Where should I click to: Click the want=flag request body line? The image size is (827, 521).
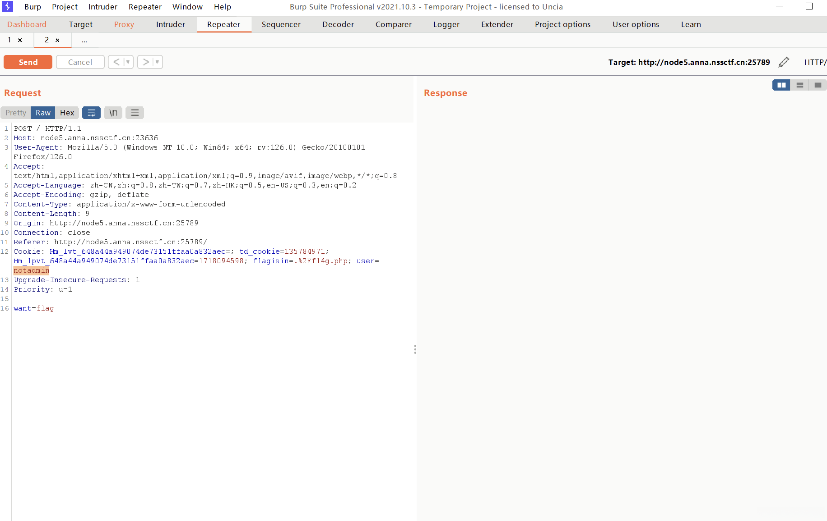point(34,308)
